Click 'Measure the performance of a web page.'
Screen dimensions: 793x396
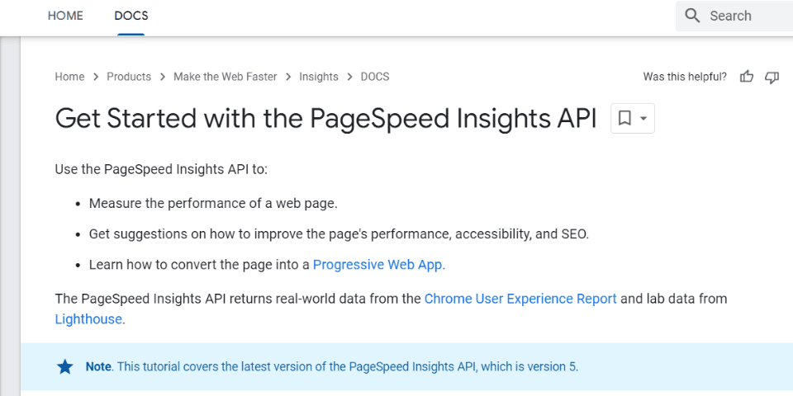click(213, 204)
